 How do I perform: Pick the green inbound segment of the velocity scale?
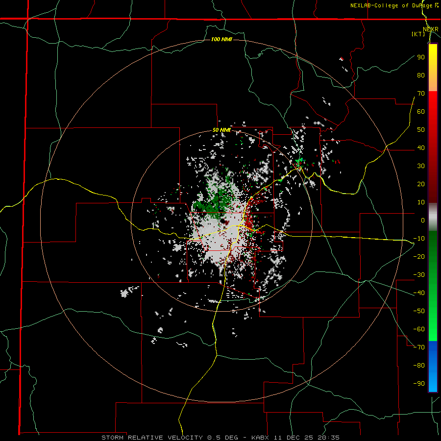tap(433, 286)
